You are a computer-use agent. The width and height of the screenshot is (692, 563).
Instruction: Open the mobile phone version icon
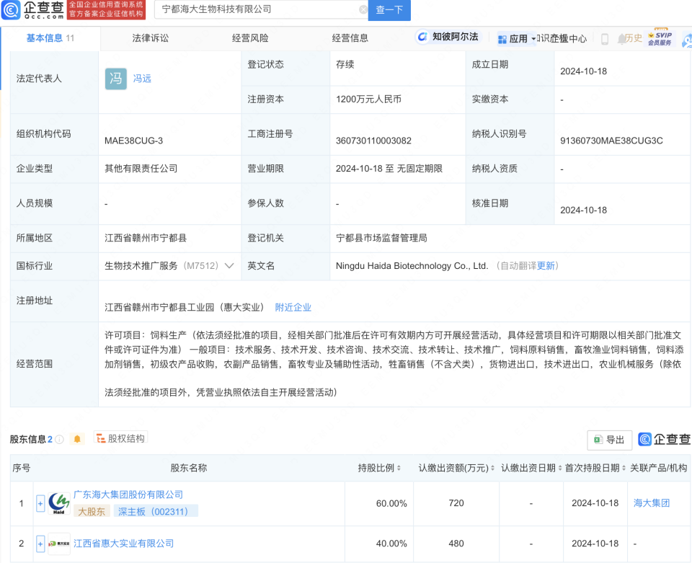point(605,38)
